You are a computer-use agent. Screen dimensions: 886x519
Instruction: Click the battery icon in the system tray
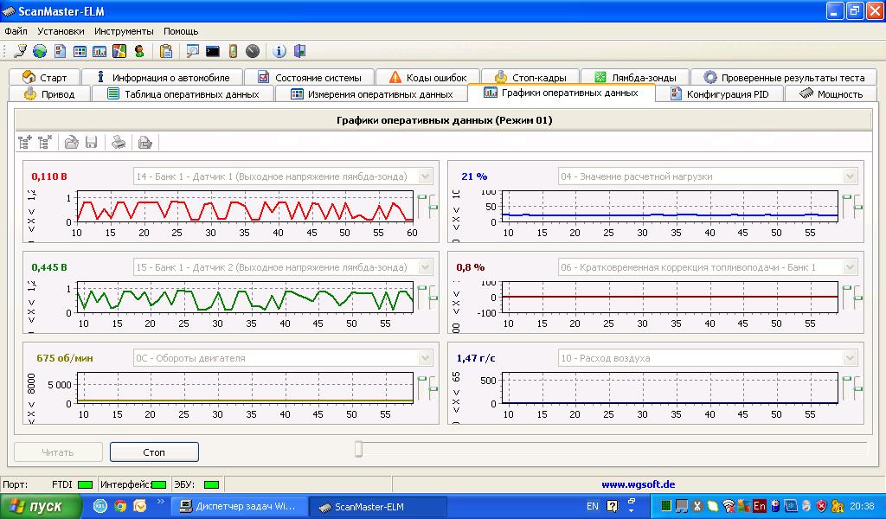click(775, 506)
